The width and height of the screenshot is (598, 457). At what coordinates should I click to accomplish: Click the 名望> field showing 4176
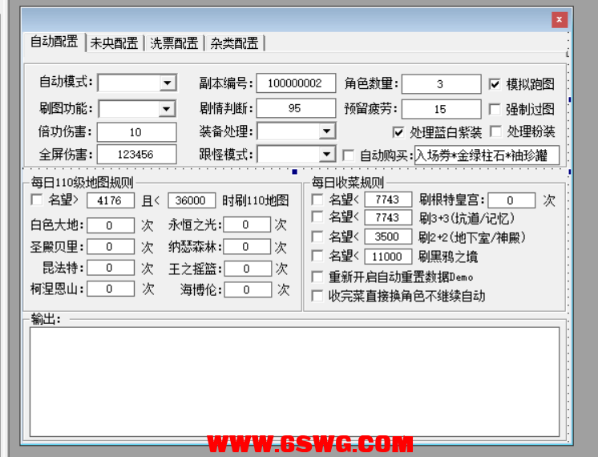[111, 200]
